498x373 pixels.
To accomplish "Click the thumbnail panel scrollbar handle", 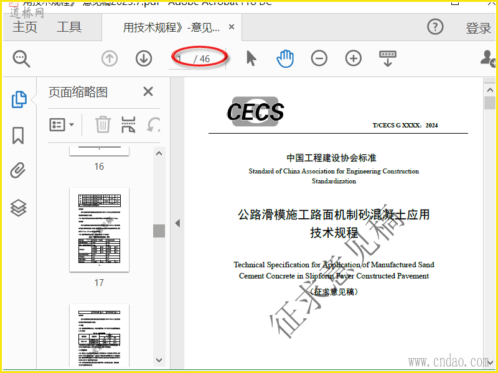I will [x=159, y=231].
